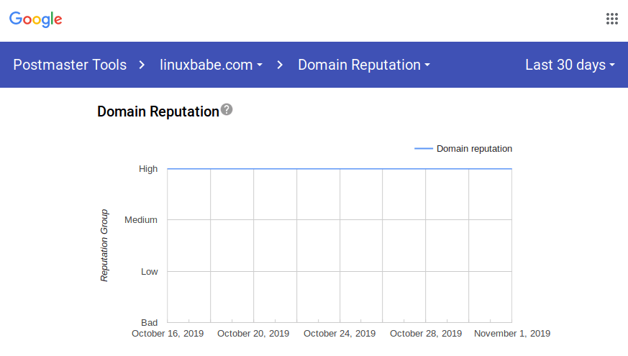
Task: Go to Postmaster Tools home
Action: tap(70, 65)
